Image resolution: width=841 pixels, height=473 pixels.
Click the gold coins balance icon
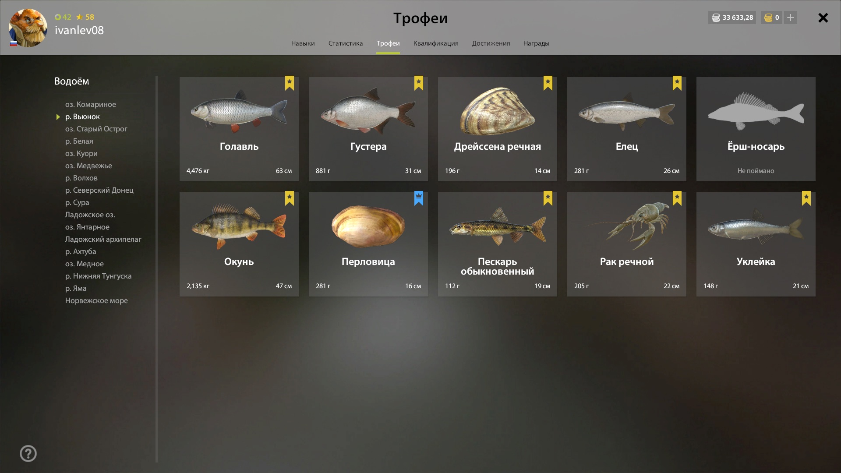768,18
